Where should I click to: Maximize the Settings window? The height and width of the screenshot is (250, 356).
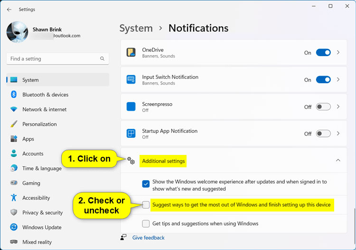pyautogui.click(x=330, y=6)
